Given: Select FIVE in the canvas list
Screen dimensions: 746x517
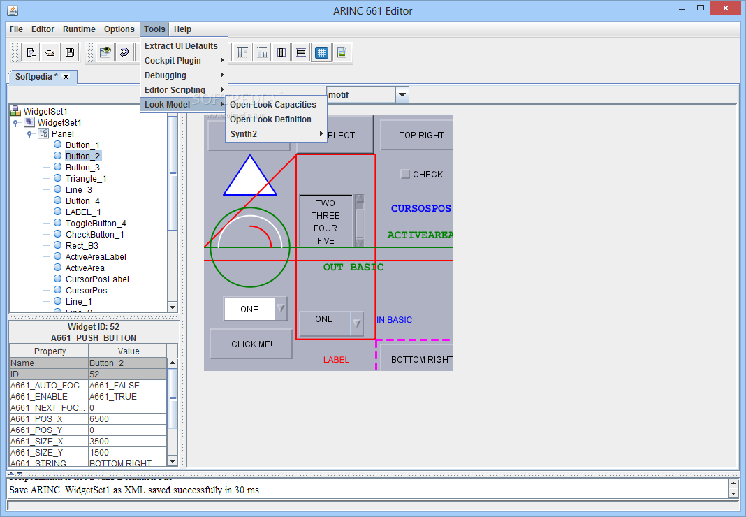Looking at the screenshot, I should click(x=326, y=241).
